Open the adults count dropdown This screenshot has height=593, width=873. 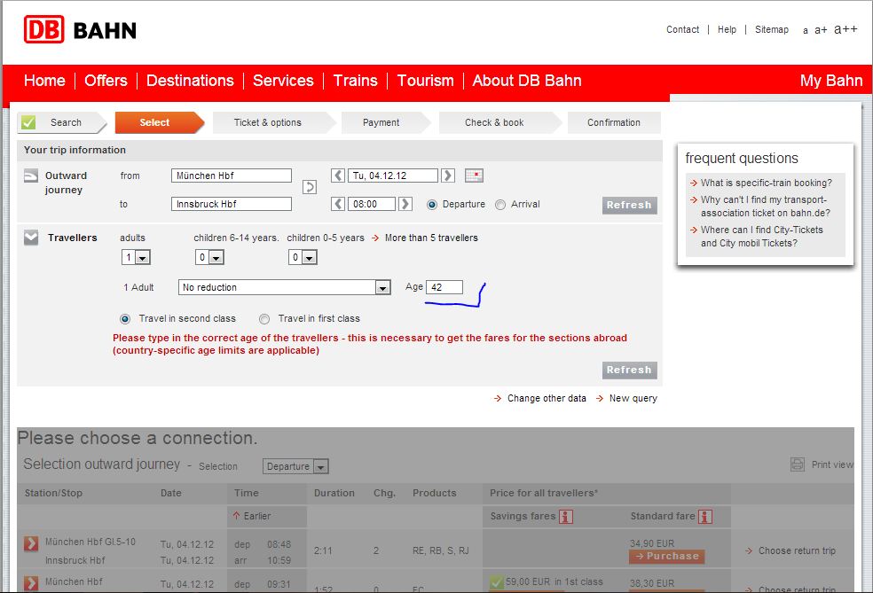[136, 257]
